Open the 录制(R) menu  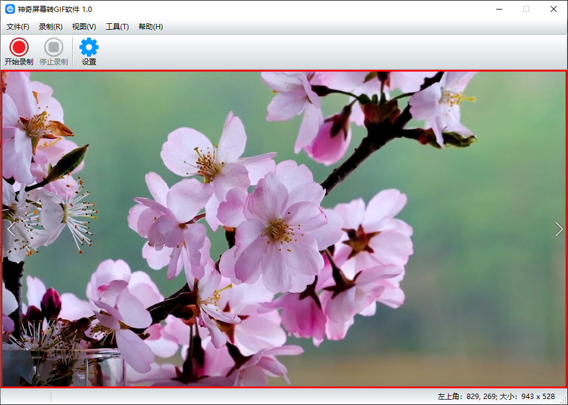pyautogui.click(x=51, y=27)
